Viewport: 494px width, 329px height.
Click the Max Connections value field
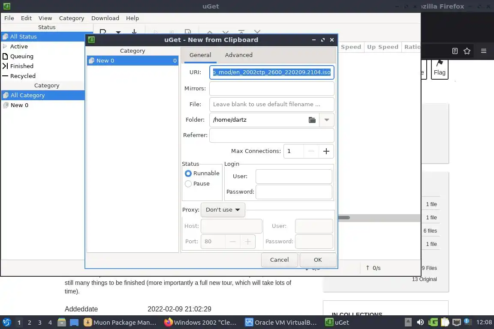click(x=294, y=151)
